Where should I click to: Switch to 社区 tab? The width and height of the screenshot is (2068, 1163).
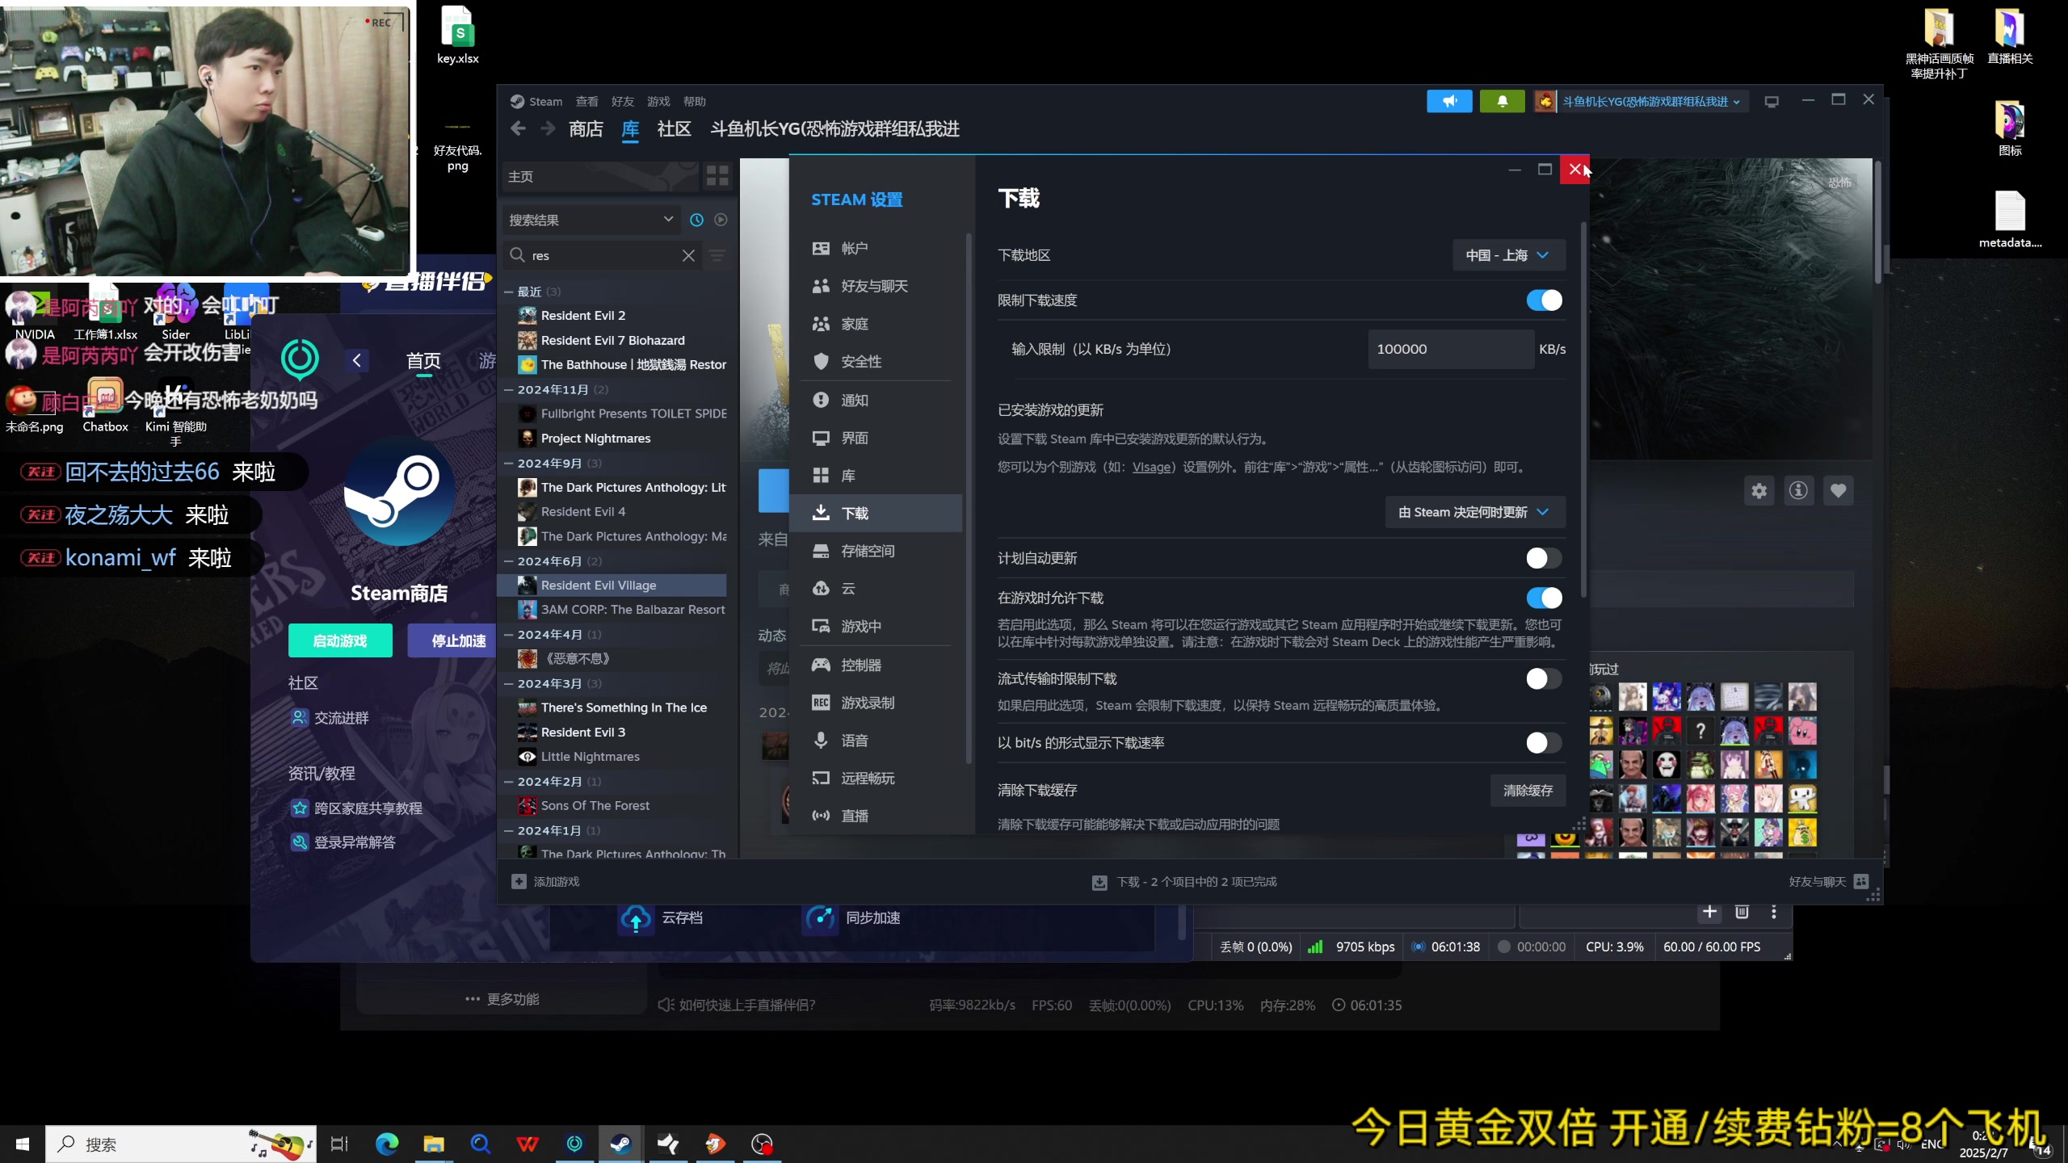[x=675, y=128]
